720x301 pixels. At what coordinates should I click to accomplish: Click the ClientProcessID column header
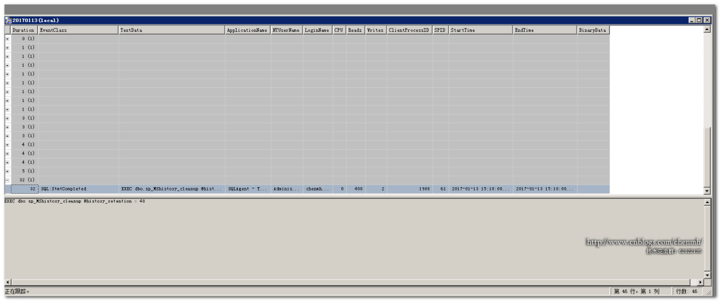(409, 30)
